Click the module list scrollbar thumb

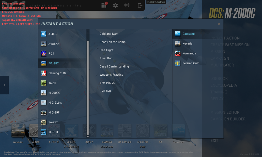point(88,88)
